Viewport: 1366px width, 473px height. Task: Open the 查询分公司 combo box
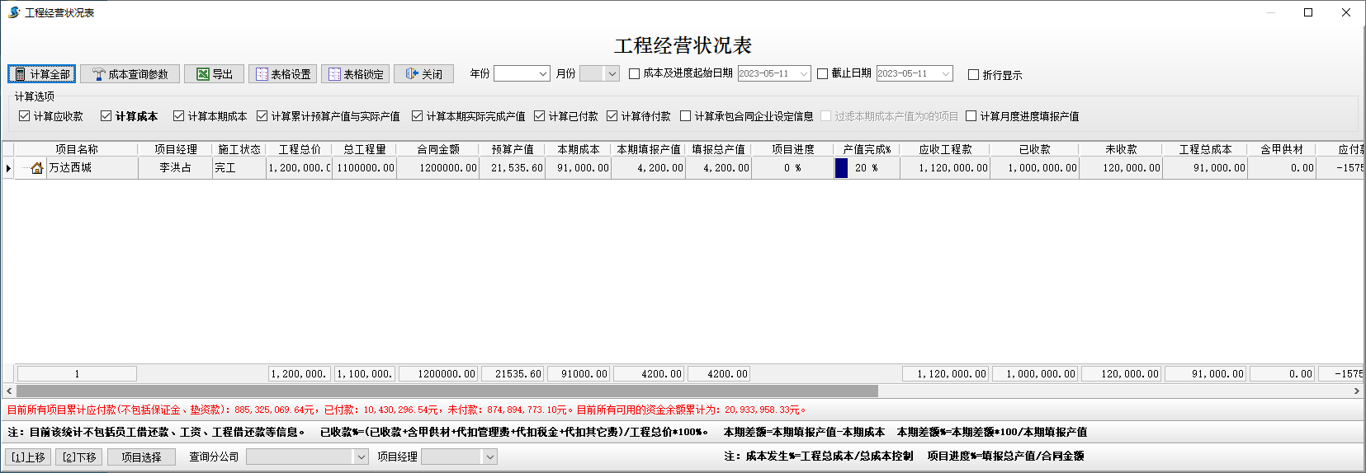(361, 457)
